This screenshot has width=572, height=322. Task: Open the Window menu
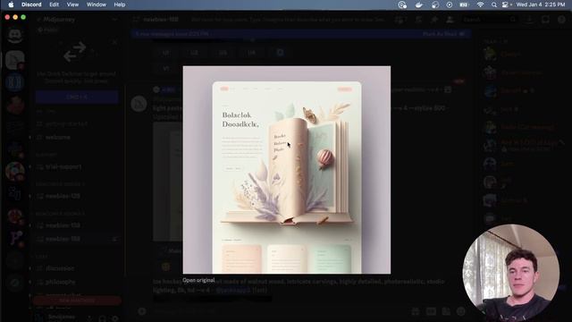point(97,4)
